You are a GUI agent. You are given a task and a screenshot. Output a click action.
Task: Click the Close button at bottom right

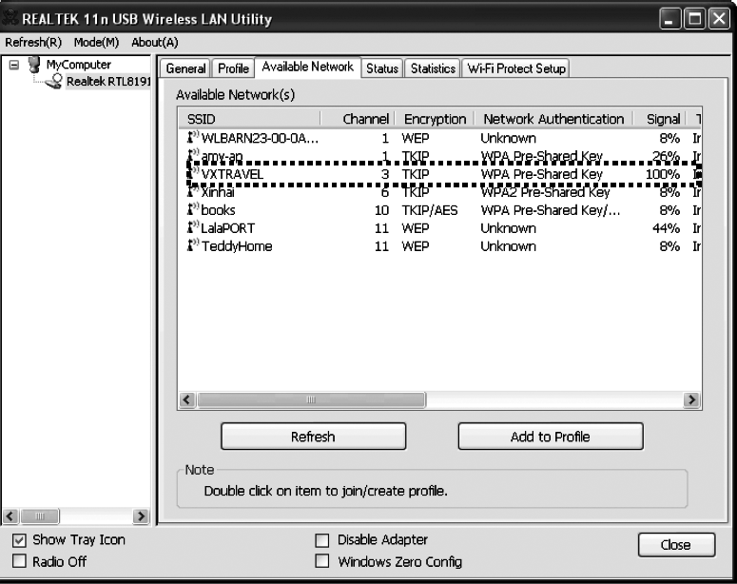(676, 544)
